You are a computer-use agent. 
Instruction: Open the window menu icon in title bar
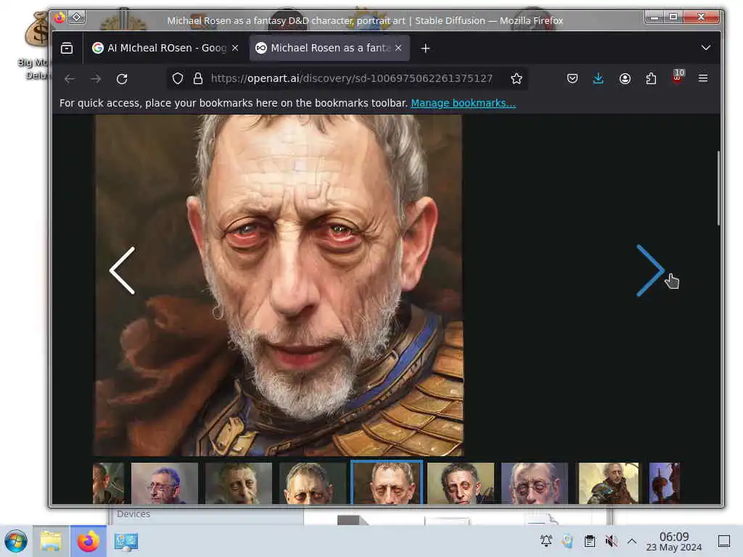pyautogui.click(x=59, y=18)
